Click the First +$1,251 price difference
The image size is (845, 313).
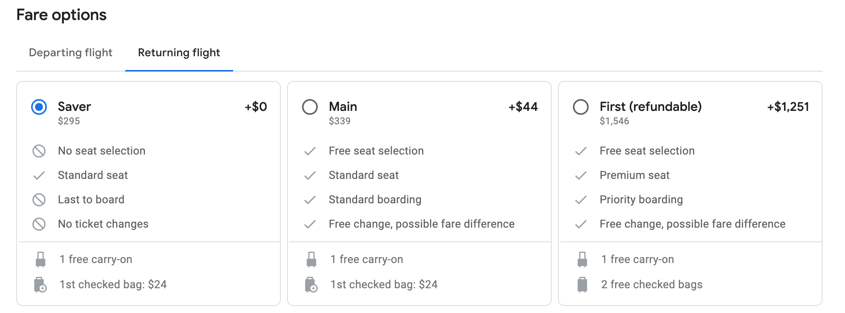[788, 107]
